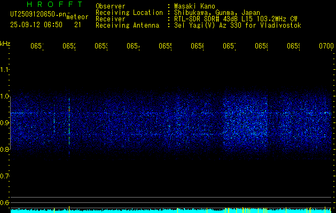Click the 0.9 kHz axis label
The image size is (336, 213).
pos(5,123)
